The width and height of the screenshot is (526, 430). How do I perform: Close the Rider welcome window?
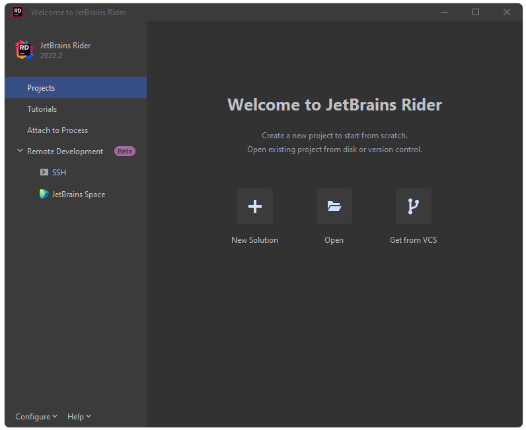pos(507,12)
